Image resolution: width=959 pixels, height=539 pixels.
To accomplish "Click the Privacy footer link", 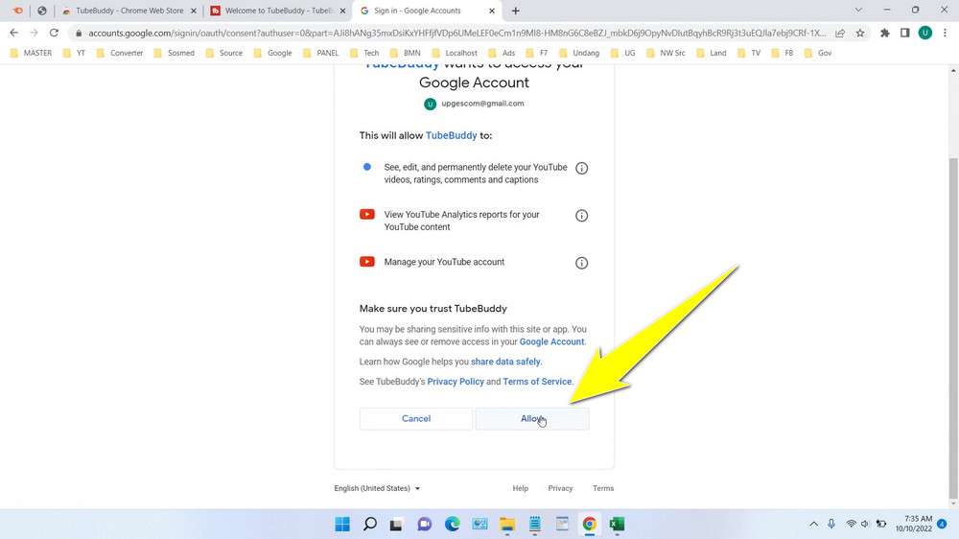I will pos(560,488).
